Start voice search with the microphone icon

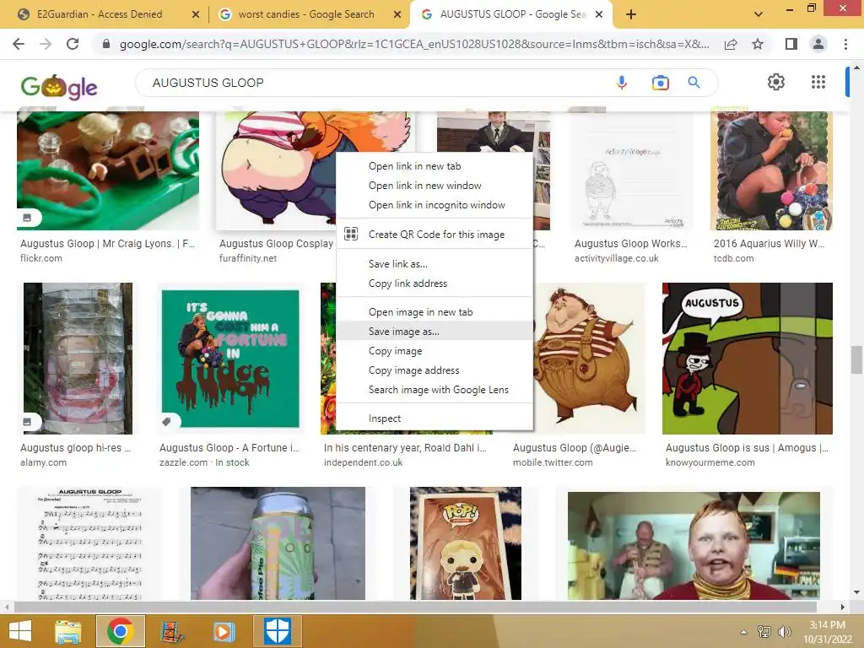[x=622, y=83]
